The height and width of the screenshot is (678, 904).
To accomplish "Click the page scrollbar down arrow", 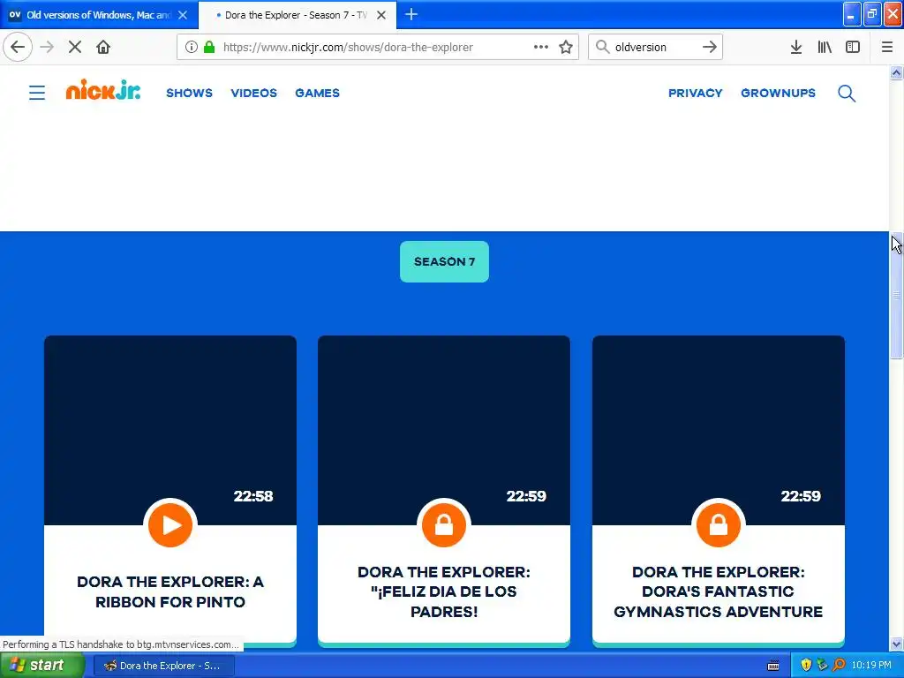I will click(x=896, y=644).
